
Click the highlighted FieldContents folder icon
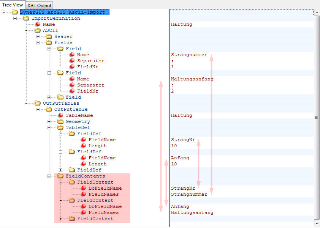click(x=60, y=176)
